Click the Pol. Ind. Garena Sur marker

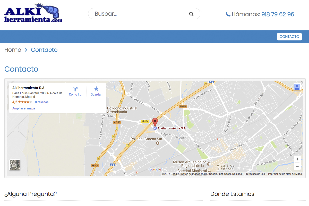158,143
